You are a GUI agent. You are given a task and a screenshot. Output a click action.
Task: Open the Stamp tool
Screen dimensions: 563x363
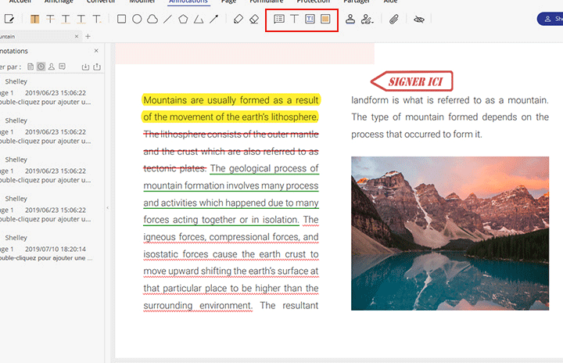pyautogui.click(x=350, y=19)
